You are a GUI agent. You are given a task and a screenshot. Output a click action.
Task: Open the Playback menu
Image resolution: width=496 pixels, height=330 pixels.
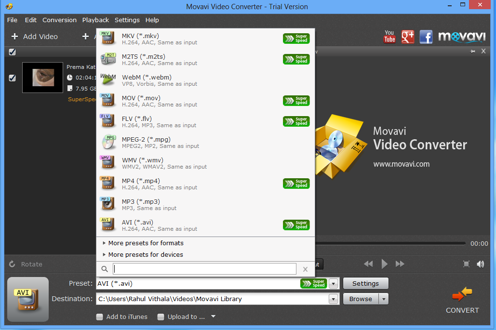click(x=95, y=20)
